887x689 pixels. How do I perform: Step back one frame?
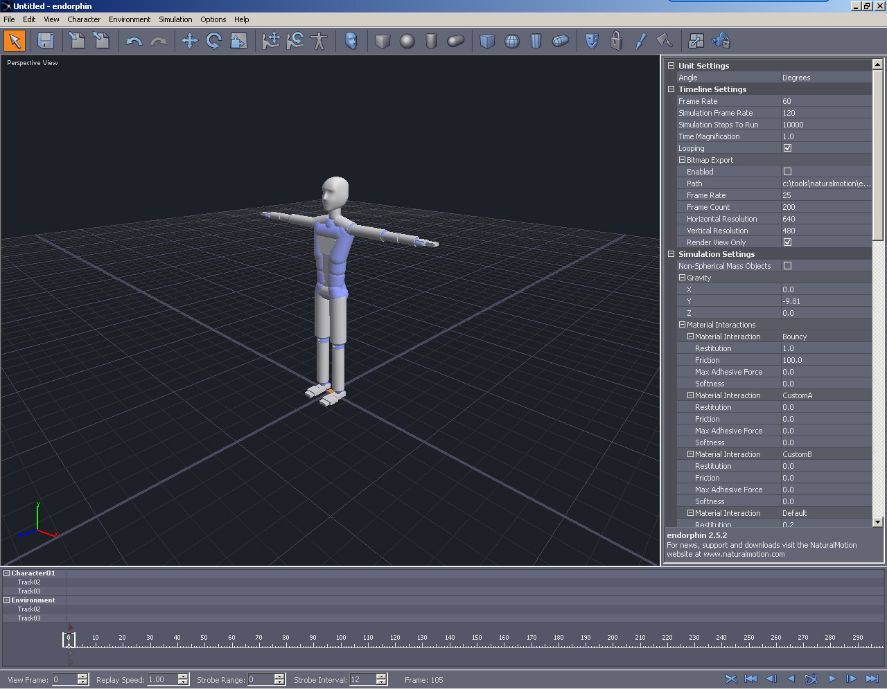click(x=771, y=679)
